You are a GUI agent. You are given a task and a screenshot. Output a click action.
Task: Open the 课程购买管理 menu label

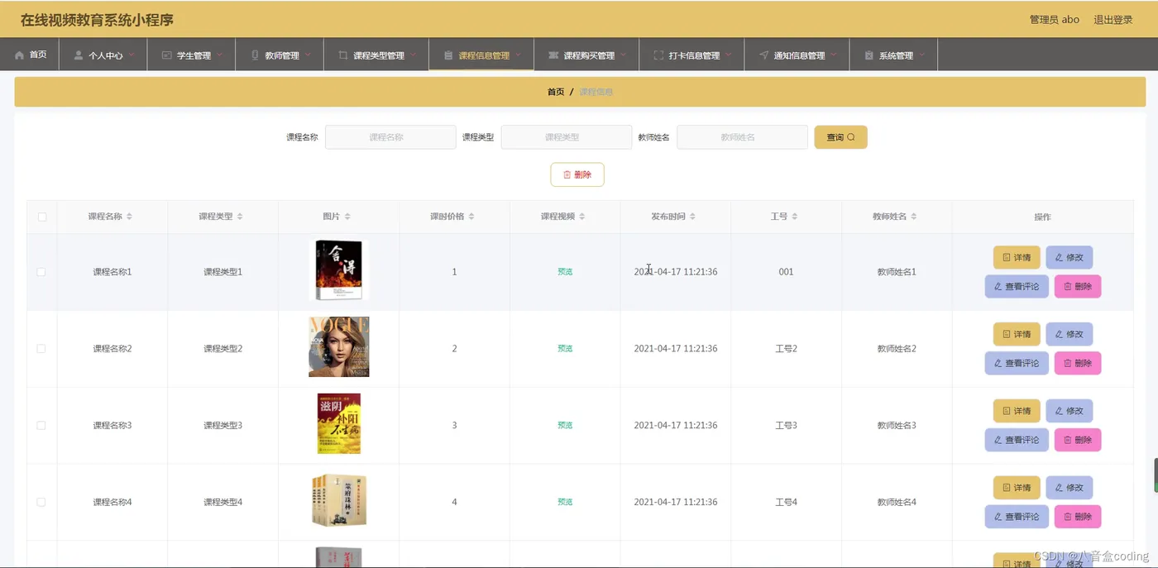point(589,55)
